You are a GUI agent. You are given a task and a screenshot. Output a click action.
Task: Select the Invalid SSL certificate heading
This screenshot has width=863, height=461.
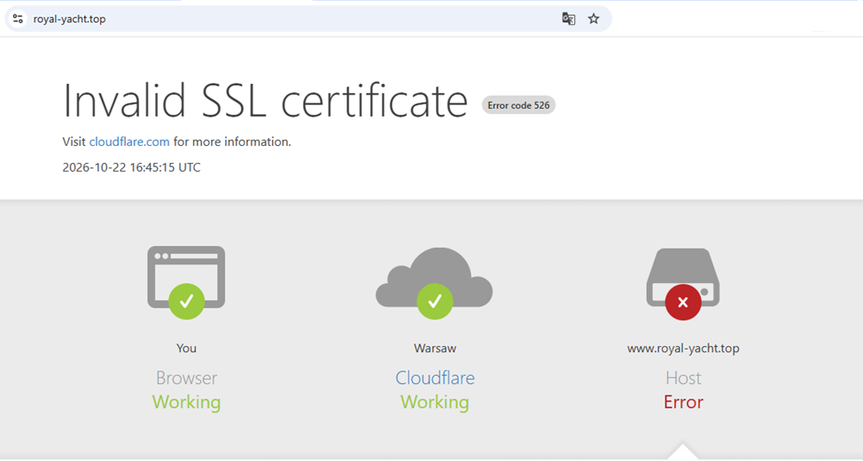[265, 101]
